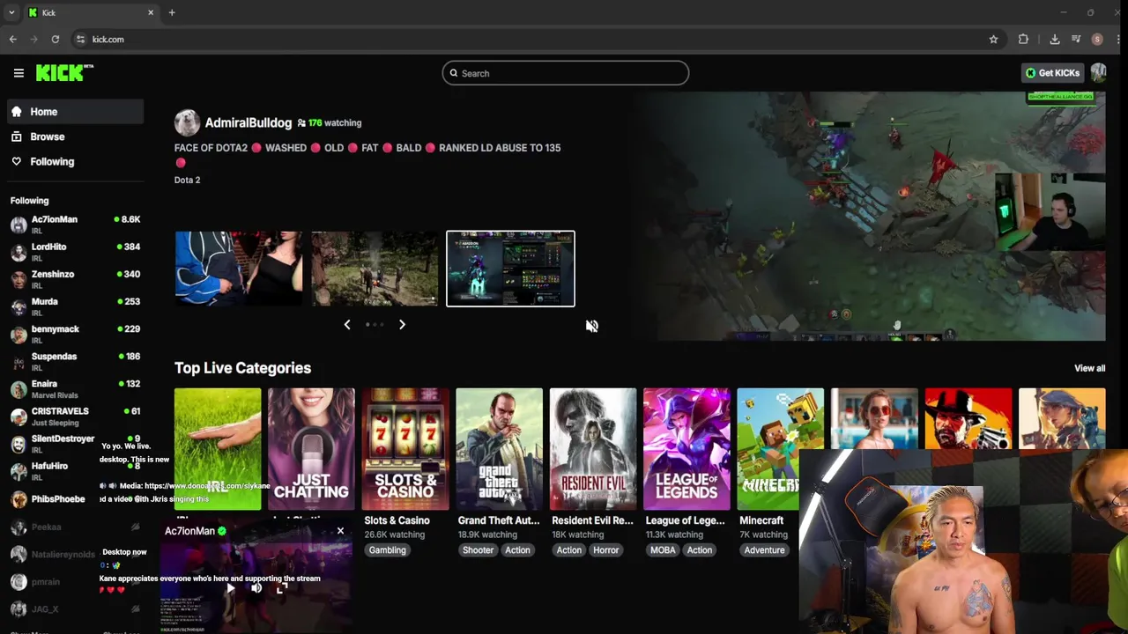Unmute the featured stream
This screenshot has height=634, width=1128.
click(x=592, y=326)
